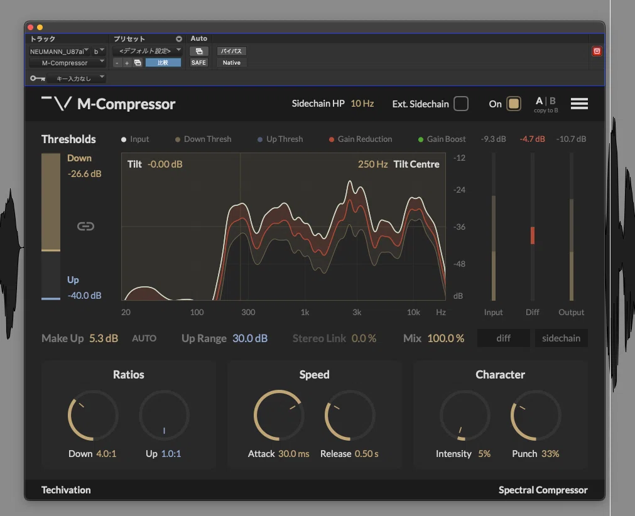Viewport: 635px width, 516px height.
Task: Enable the Ext. Sidechain checkbox
Action: click(x=461, y=104)
